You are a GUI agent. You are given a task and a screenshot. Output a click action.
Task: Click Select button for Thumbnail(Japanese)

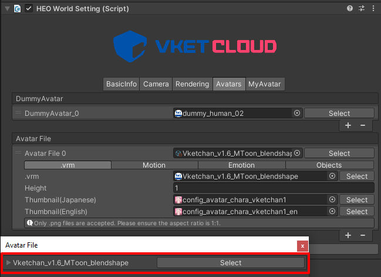357,199
